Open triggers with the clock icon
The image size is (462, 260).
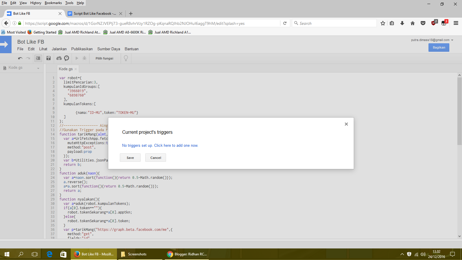(x=67, y=58)
